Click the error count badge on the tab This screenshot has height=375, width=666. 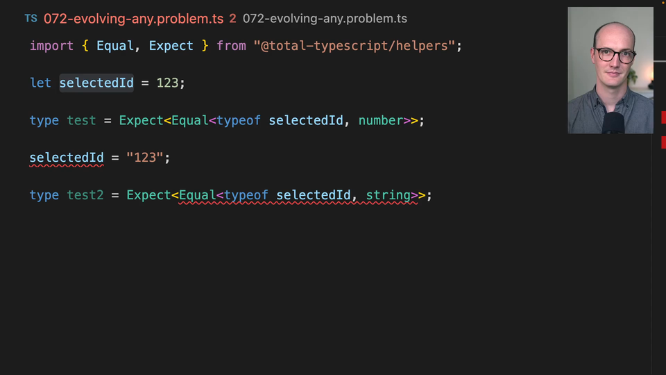(232, 19)
